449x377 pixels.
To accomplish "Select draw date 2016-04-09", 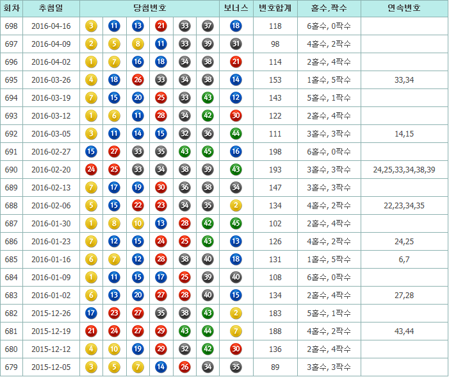I will pos(51,44).
